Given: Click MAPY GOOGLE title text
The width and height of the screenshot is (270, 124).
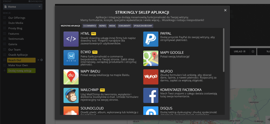Looking at the screenshot, I should [x=172, y=52].
